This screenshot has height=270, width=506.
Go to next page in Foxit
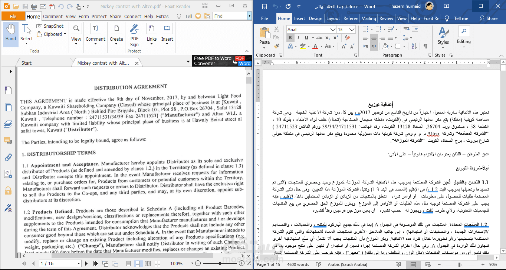(86, 263)
